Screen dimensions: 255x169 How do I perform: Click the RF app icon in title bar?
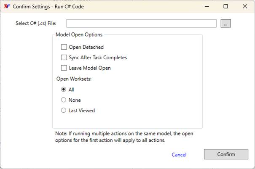6,7
